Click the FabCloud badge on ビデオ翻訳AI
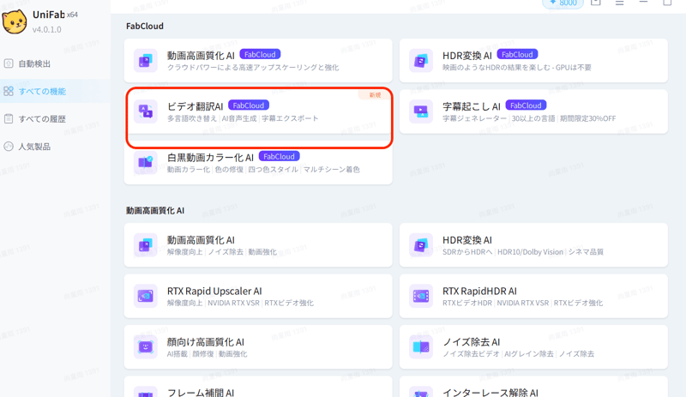686x397 pixels. coord(249,105)
